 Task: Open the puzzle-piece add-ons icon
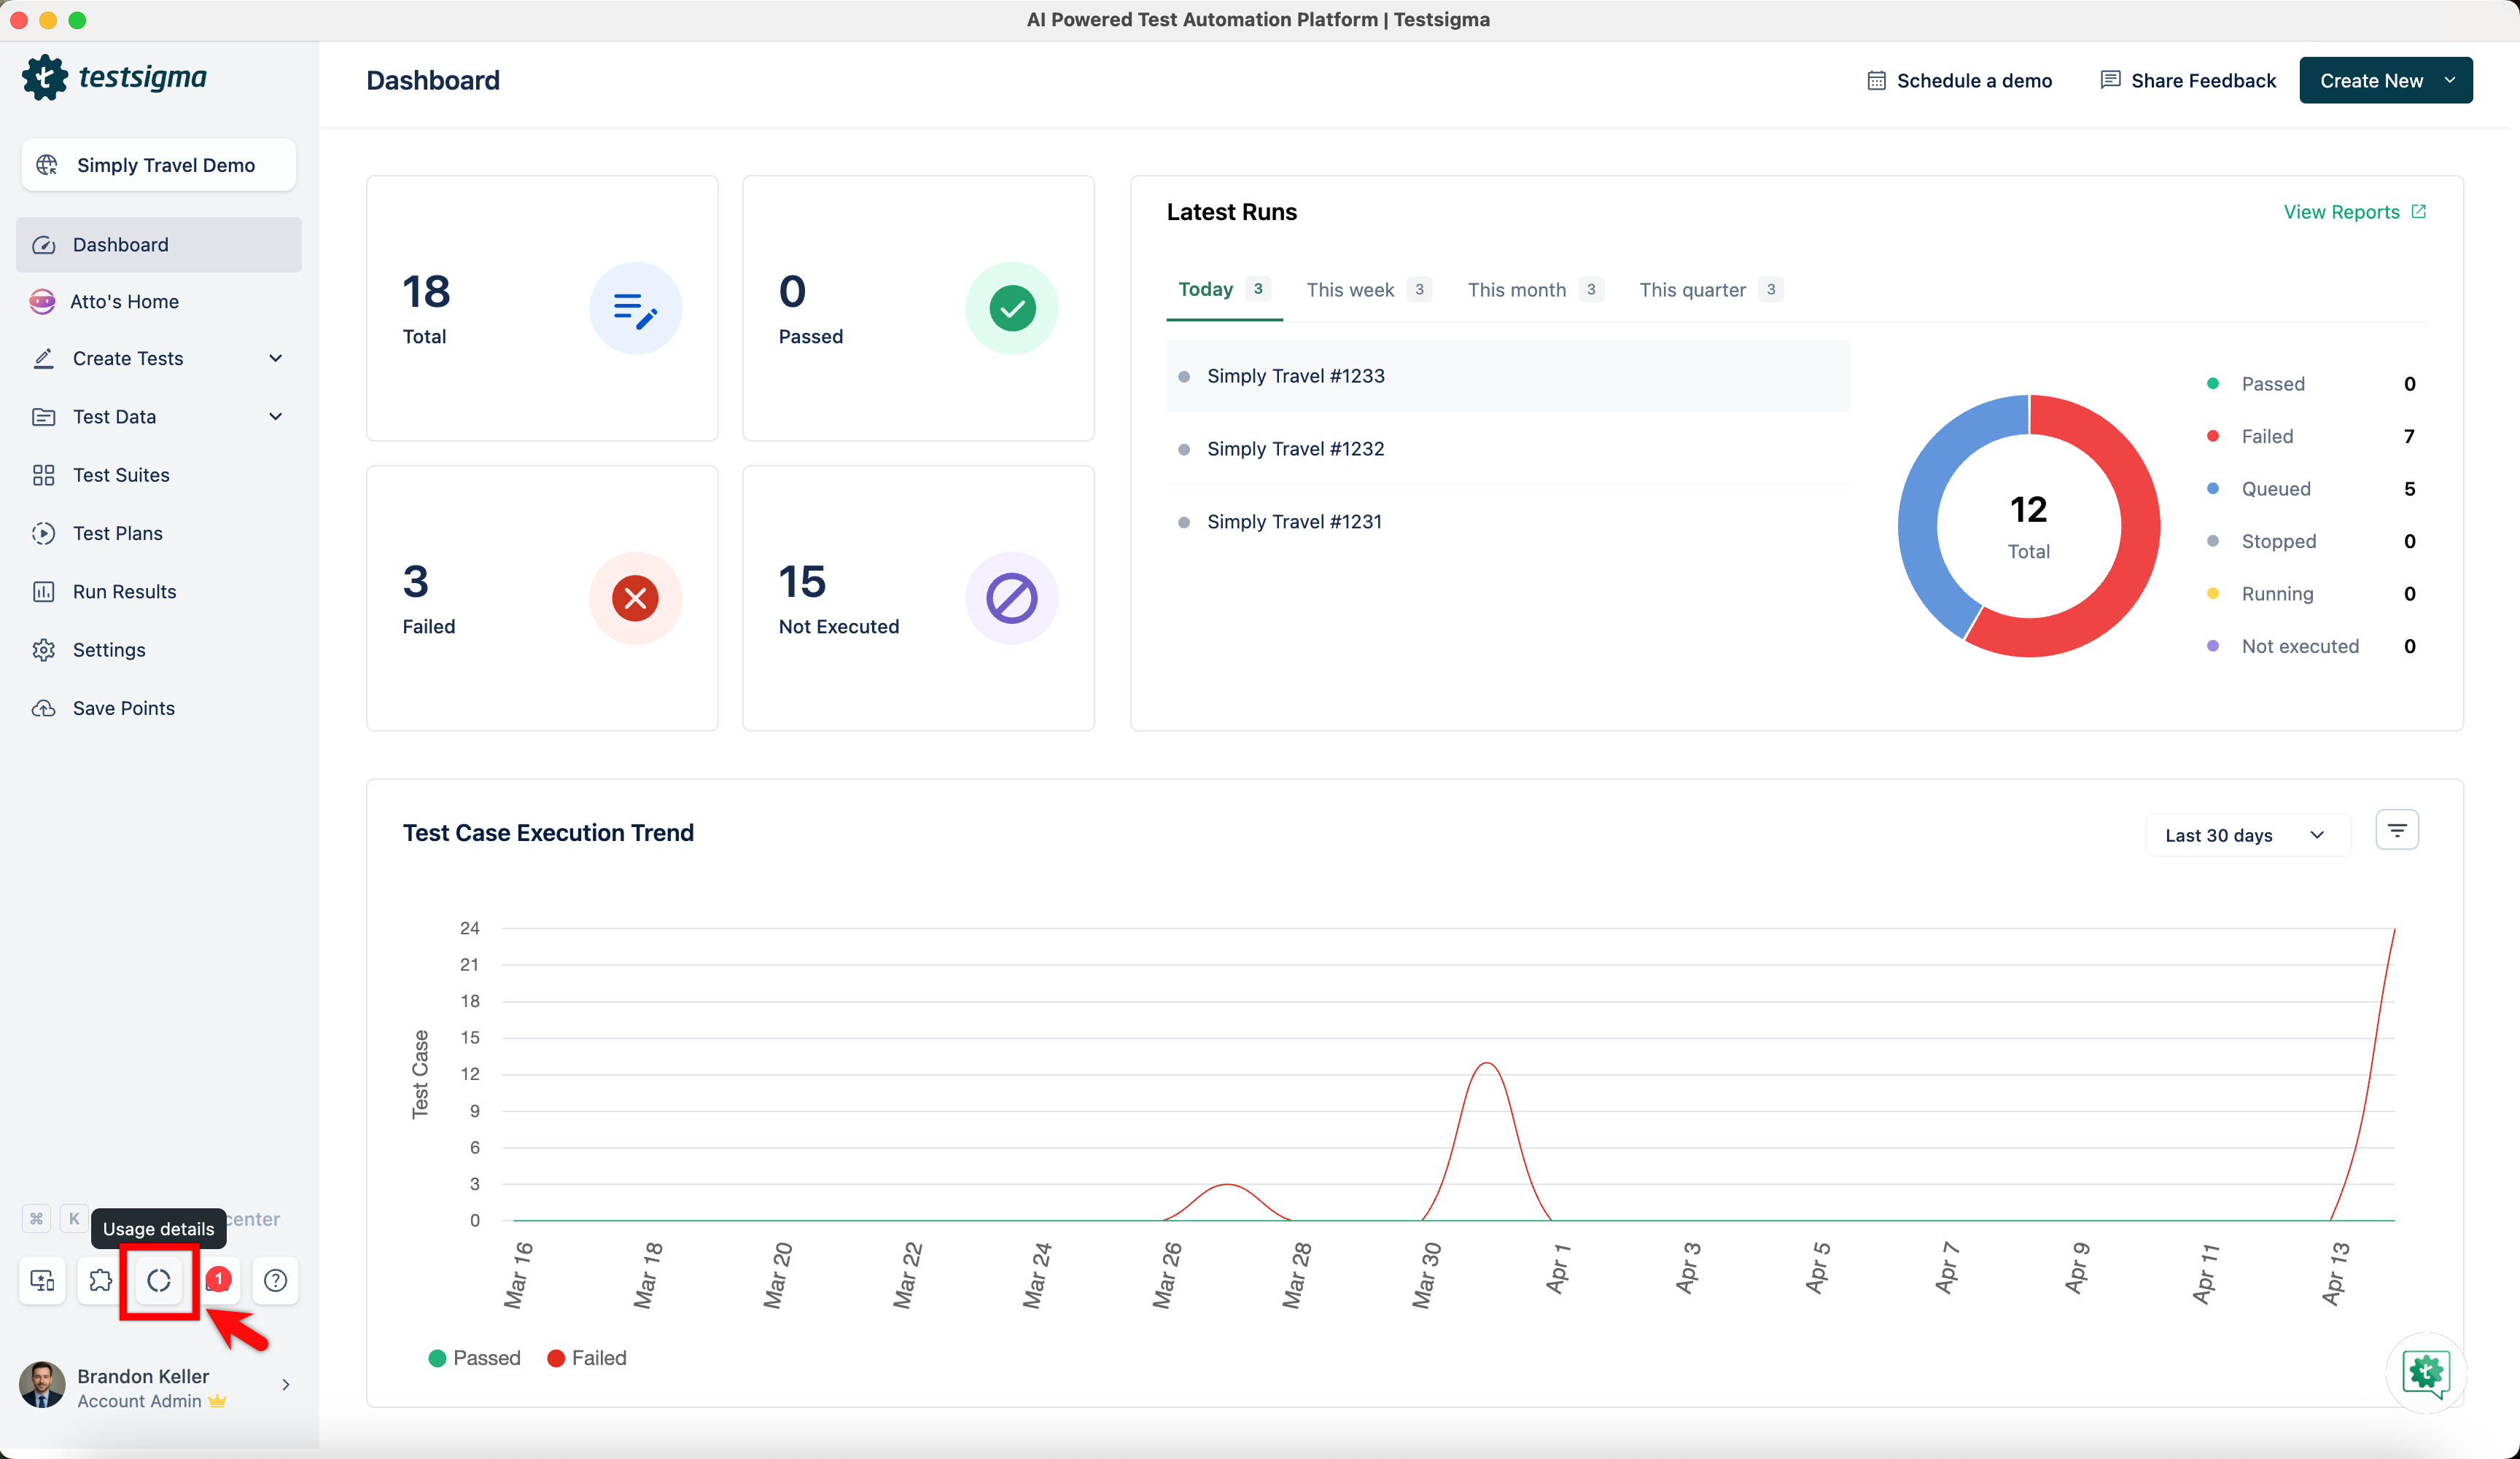[101, 1280]
